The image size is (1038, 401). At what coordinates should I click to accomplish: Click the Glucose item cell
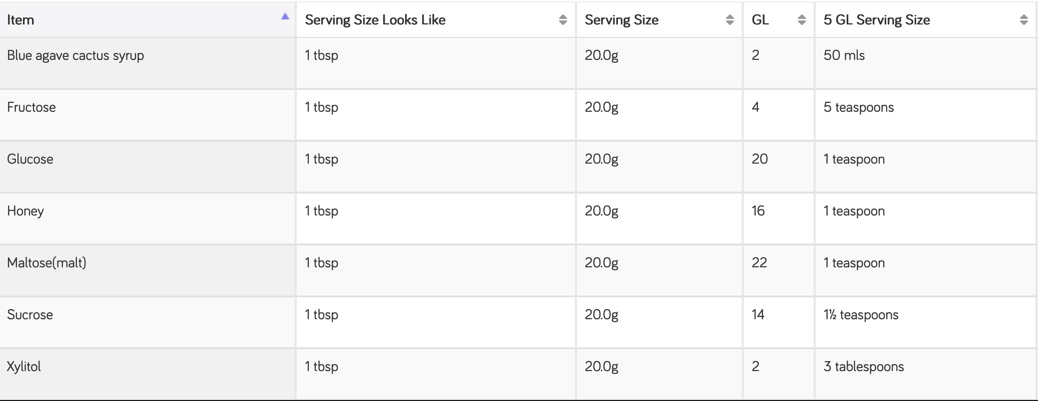coord(30,159)
